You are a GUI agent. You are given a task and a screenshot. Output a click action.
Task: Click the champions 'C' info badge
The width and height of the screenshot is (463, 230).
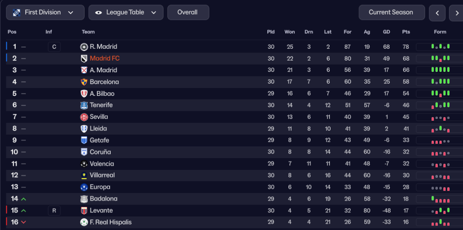[x=54, y=47]
